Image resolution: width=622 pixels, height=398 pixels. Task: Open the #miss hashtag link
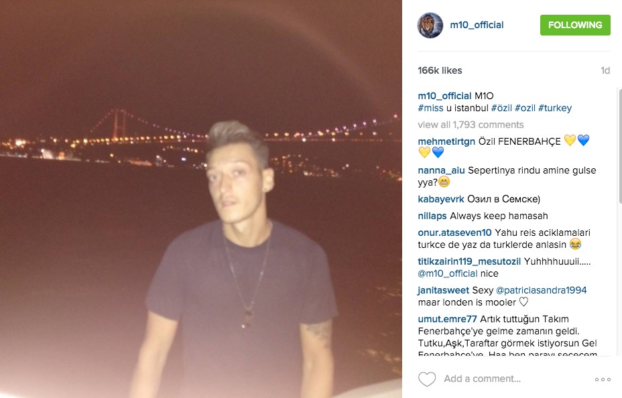pyautogui.click(x=430, y=108)
